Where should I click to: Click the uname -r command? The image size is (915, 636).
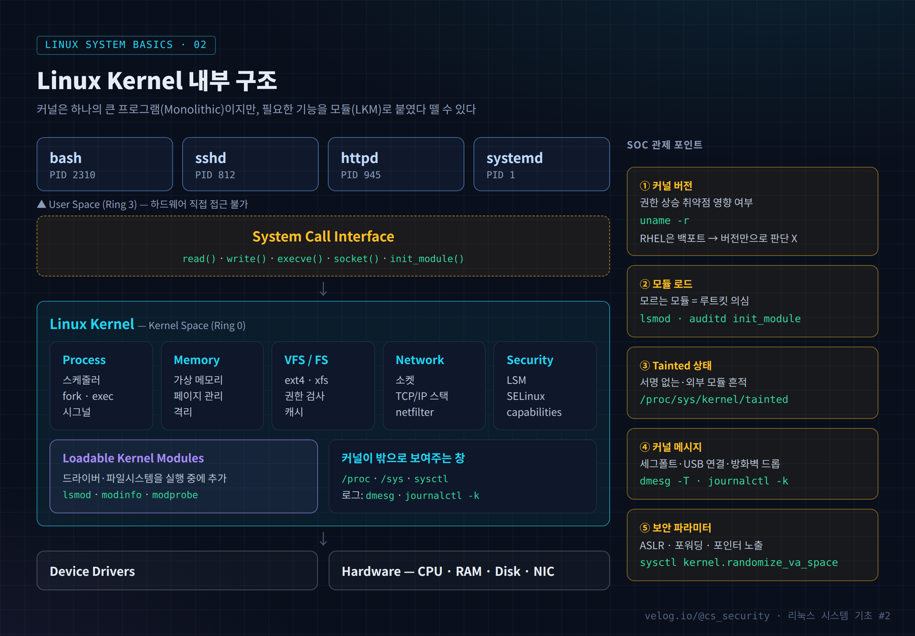pos(665,221)
